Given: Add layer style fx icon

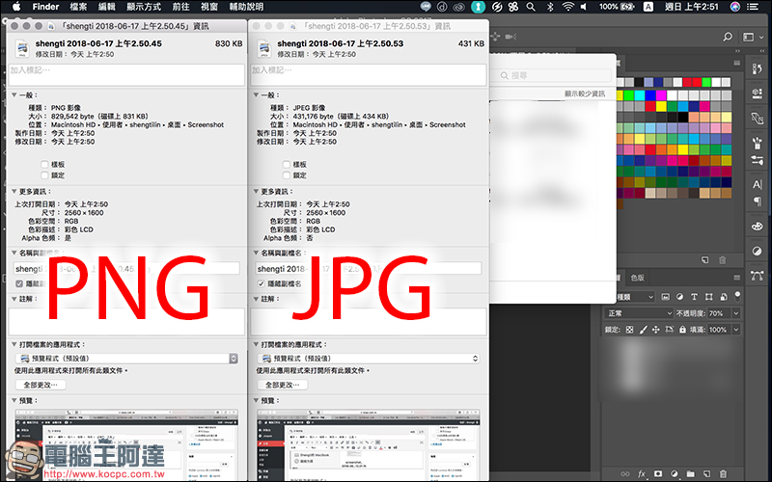Looking at the screenshot, I should pyautogui.click(x=642, y=473).
